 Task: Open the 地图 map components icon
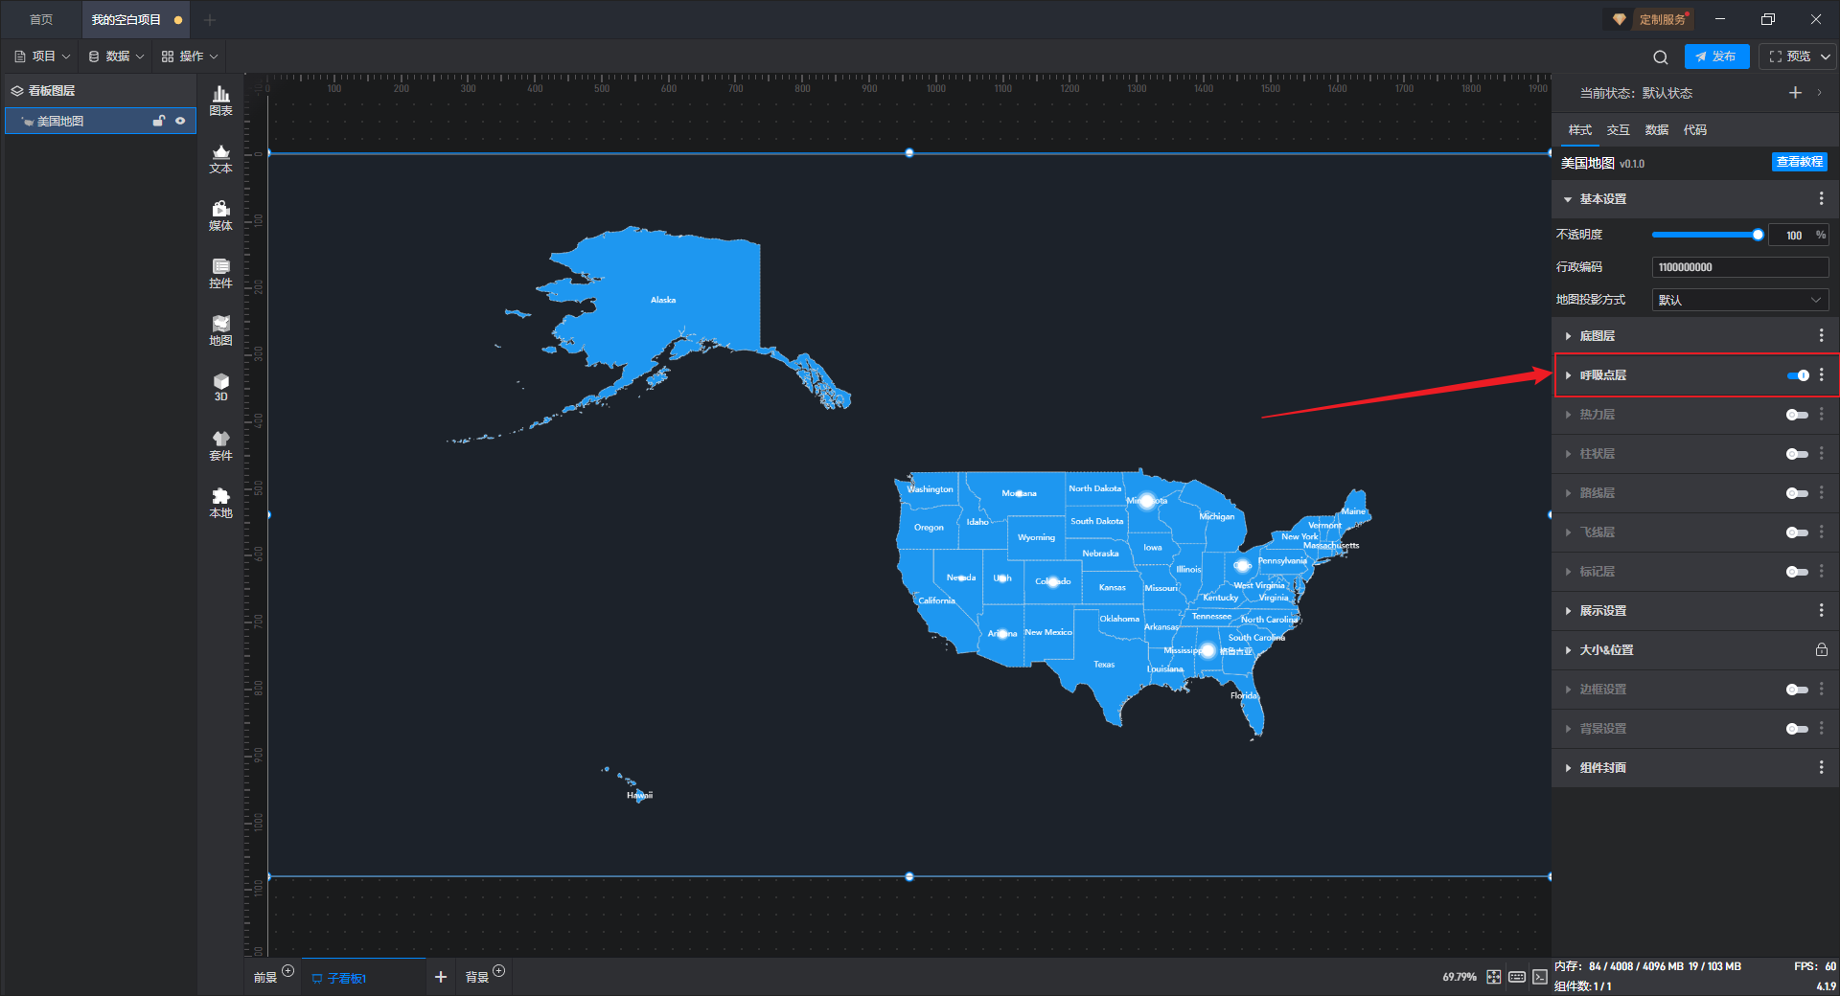click(x=220, y=330)
